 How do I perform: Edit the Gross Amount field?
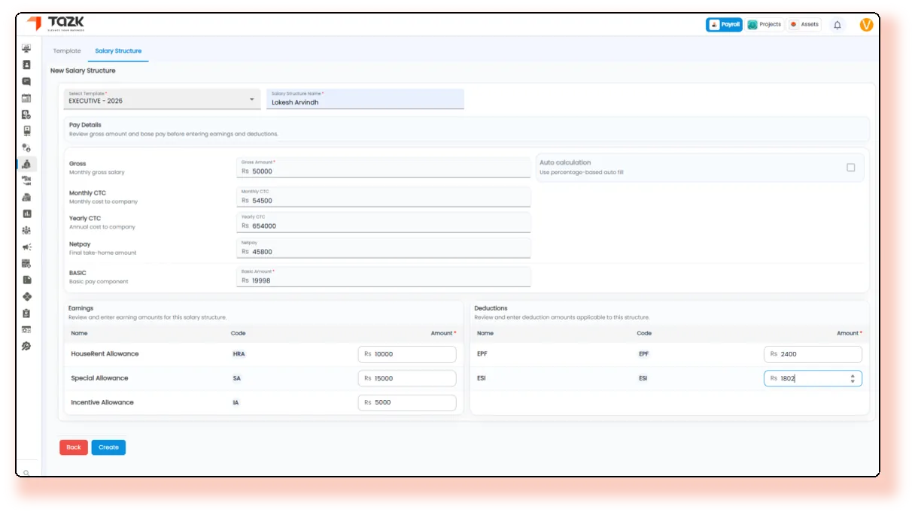(x=383, y=167)
